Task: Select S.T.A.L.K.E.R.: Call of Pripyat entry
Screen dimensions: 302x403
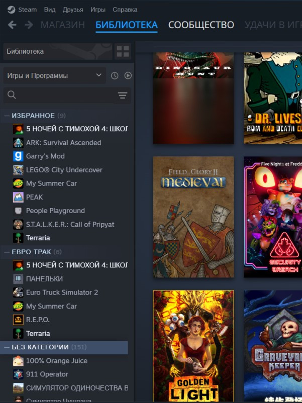Action: (x=70, y=225)
